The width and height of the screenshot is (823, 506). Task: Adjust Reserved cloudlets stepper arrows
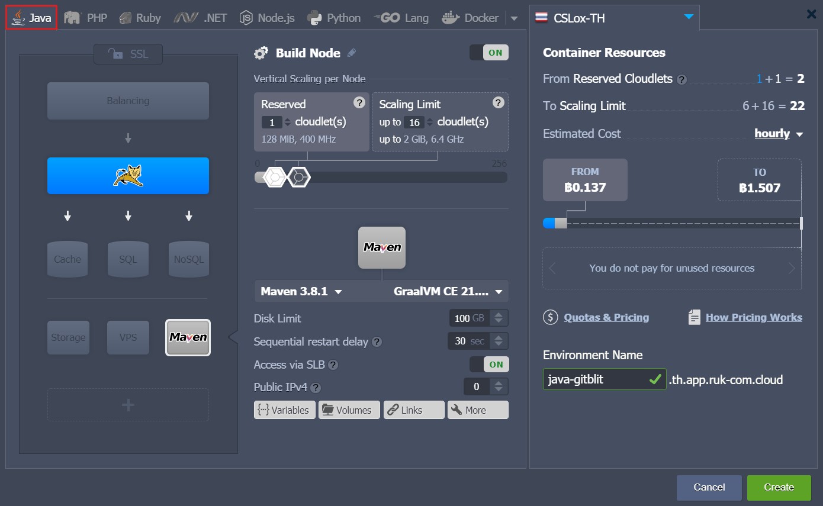[x=288, y=123]
